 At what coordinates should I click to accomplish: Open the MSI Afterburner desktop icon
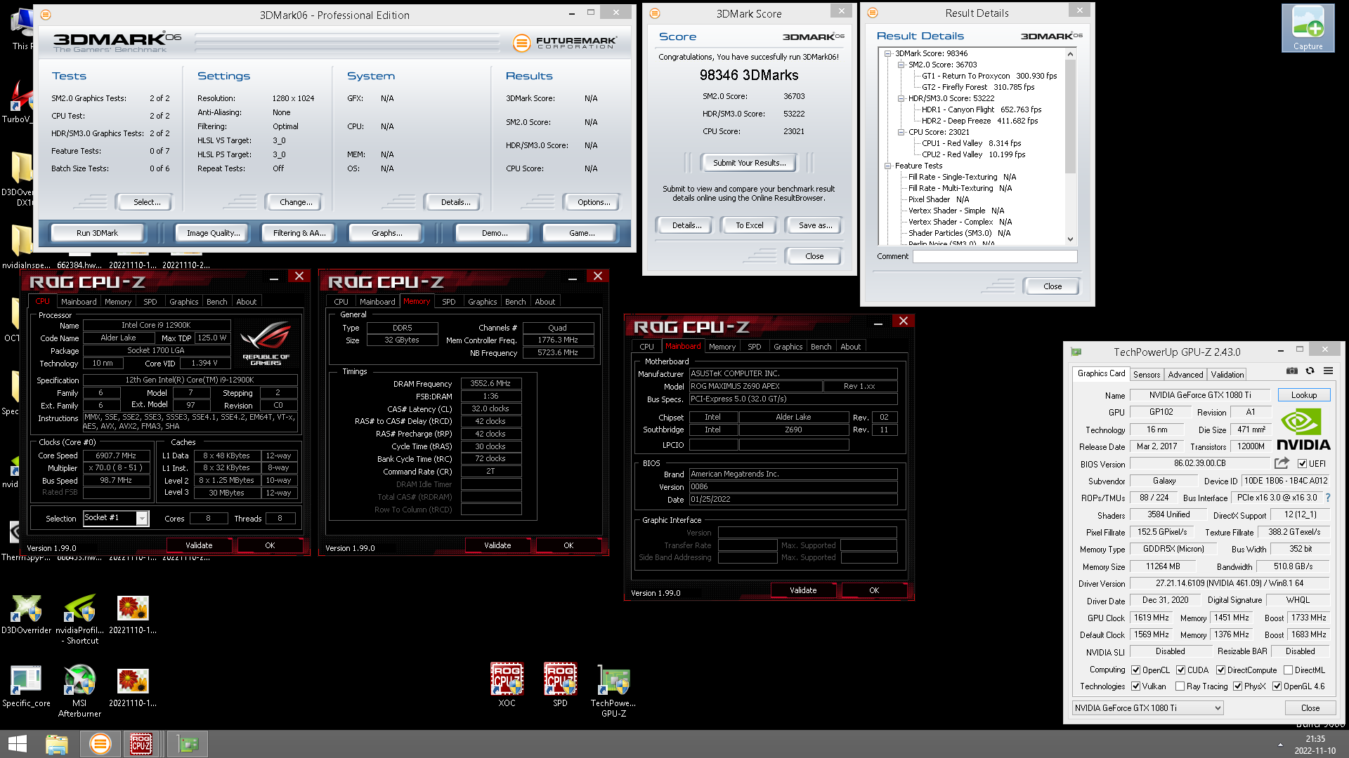[79, 692]
